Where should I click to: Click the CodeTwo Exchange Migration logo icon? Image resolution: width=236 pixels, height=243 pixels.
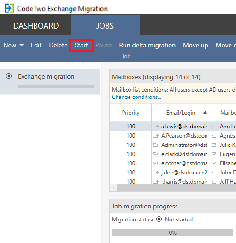[9, 8]
